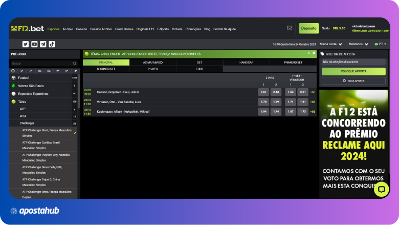Select ATP Challenger Sioux Falls, EUA

(x=43, y=170)
